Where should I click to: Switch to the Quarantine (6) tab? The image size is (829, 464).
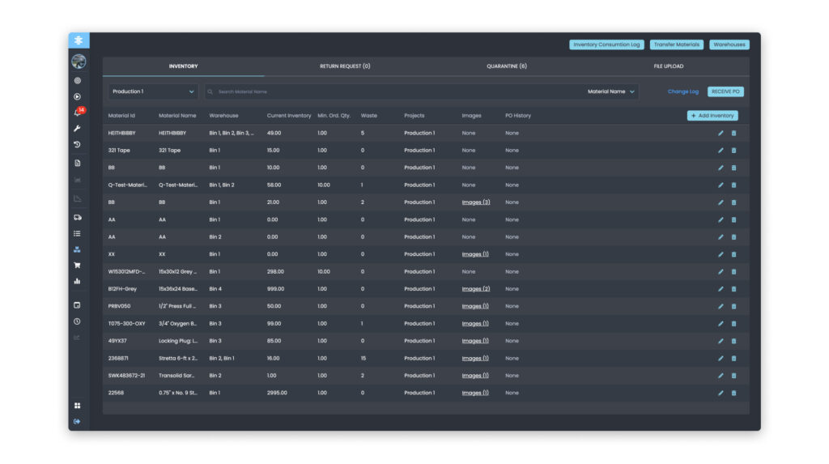507,66
